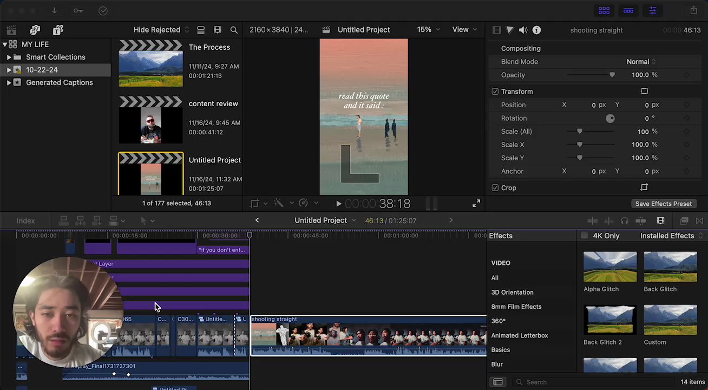This screenshot has width=708, height=390.
Task: Select The Process clip thumbnail
Action: click(x=151, y=63)
